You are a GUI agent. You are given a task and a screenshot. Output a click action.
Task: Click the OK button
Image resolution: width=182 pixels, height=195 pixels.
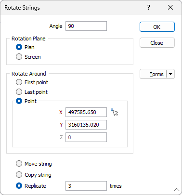(157, 27)
